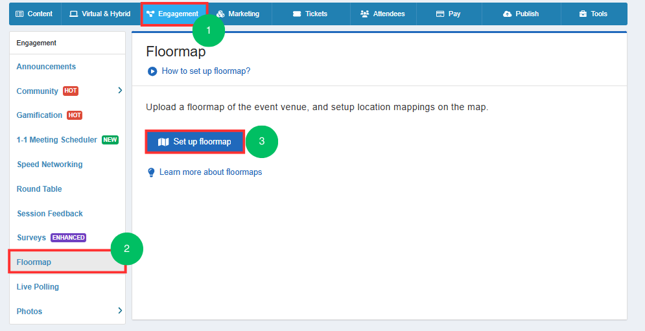Click the map icon on Set up floormap button
This screenshot has width=645, height=331.
pyautogui.click(x=163, y=142)
